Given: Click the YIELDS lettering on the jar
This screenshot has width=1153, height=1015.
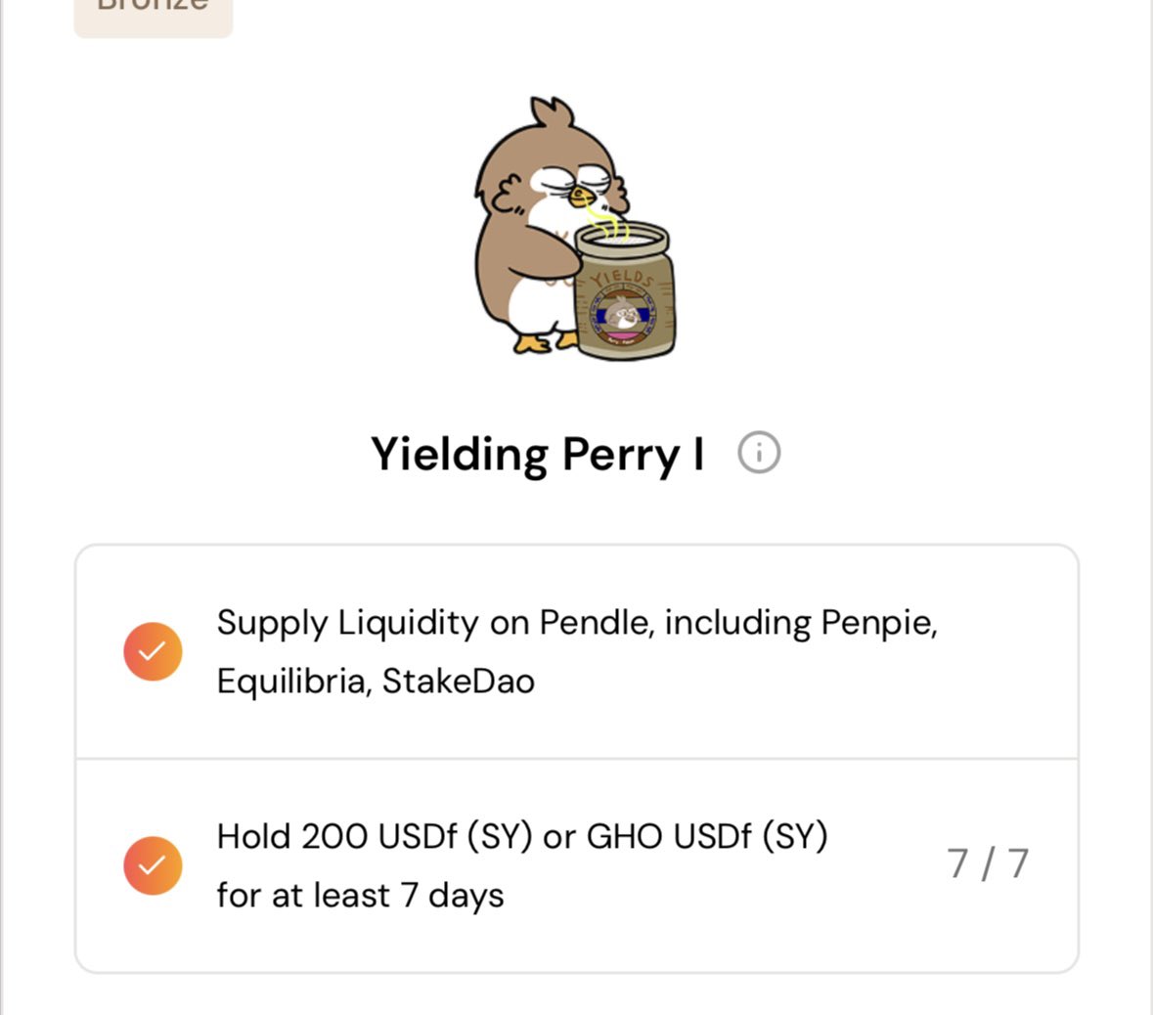Looking at the screenshot, I should tap(622, 278).
